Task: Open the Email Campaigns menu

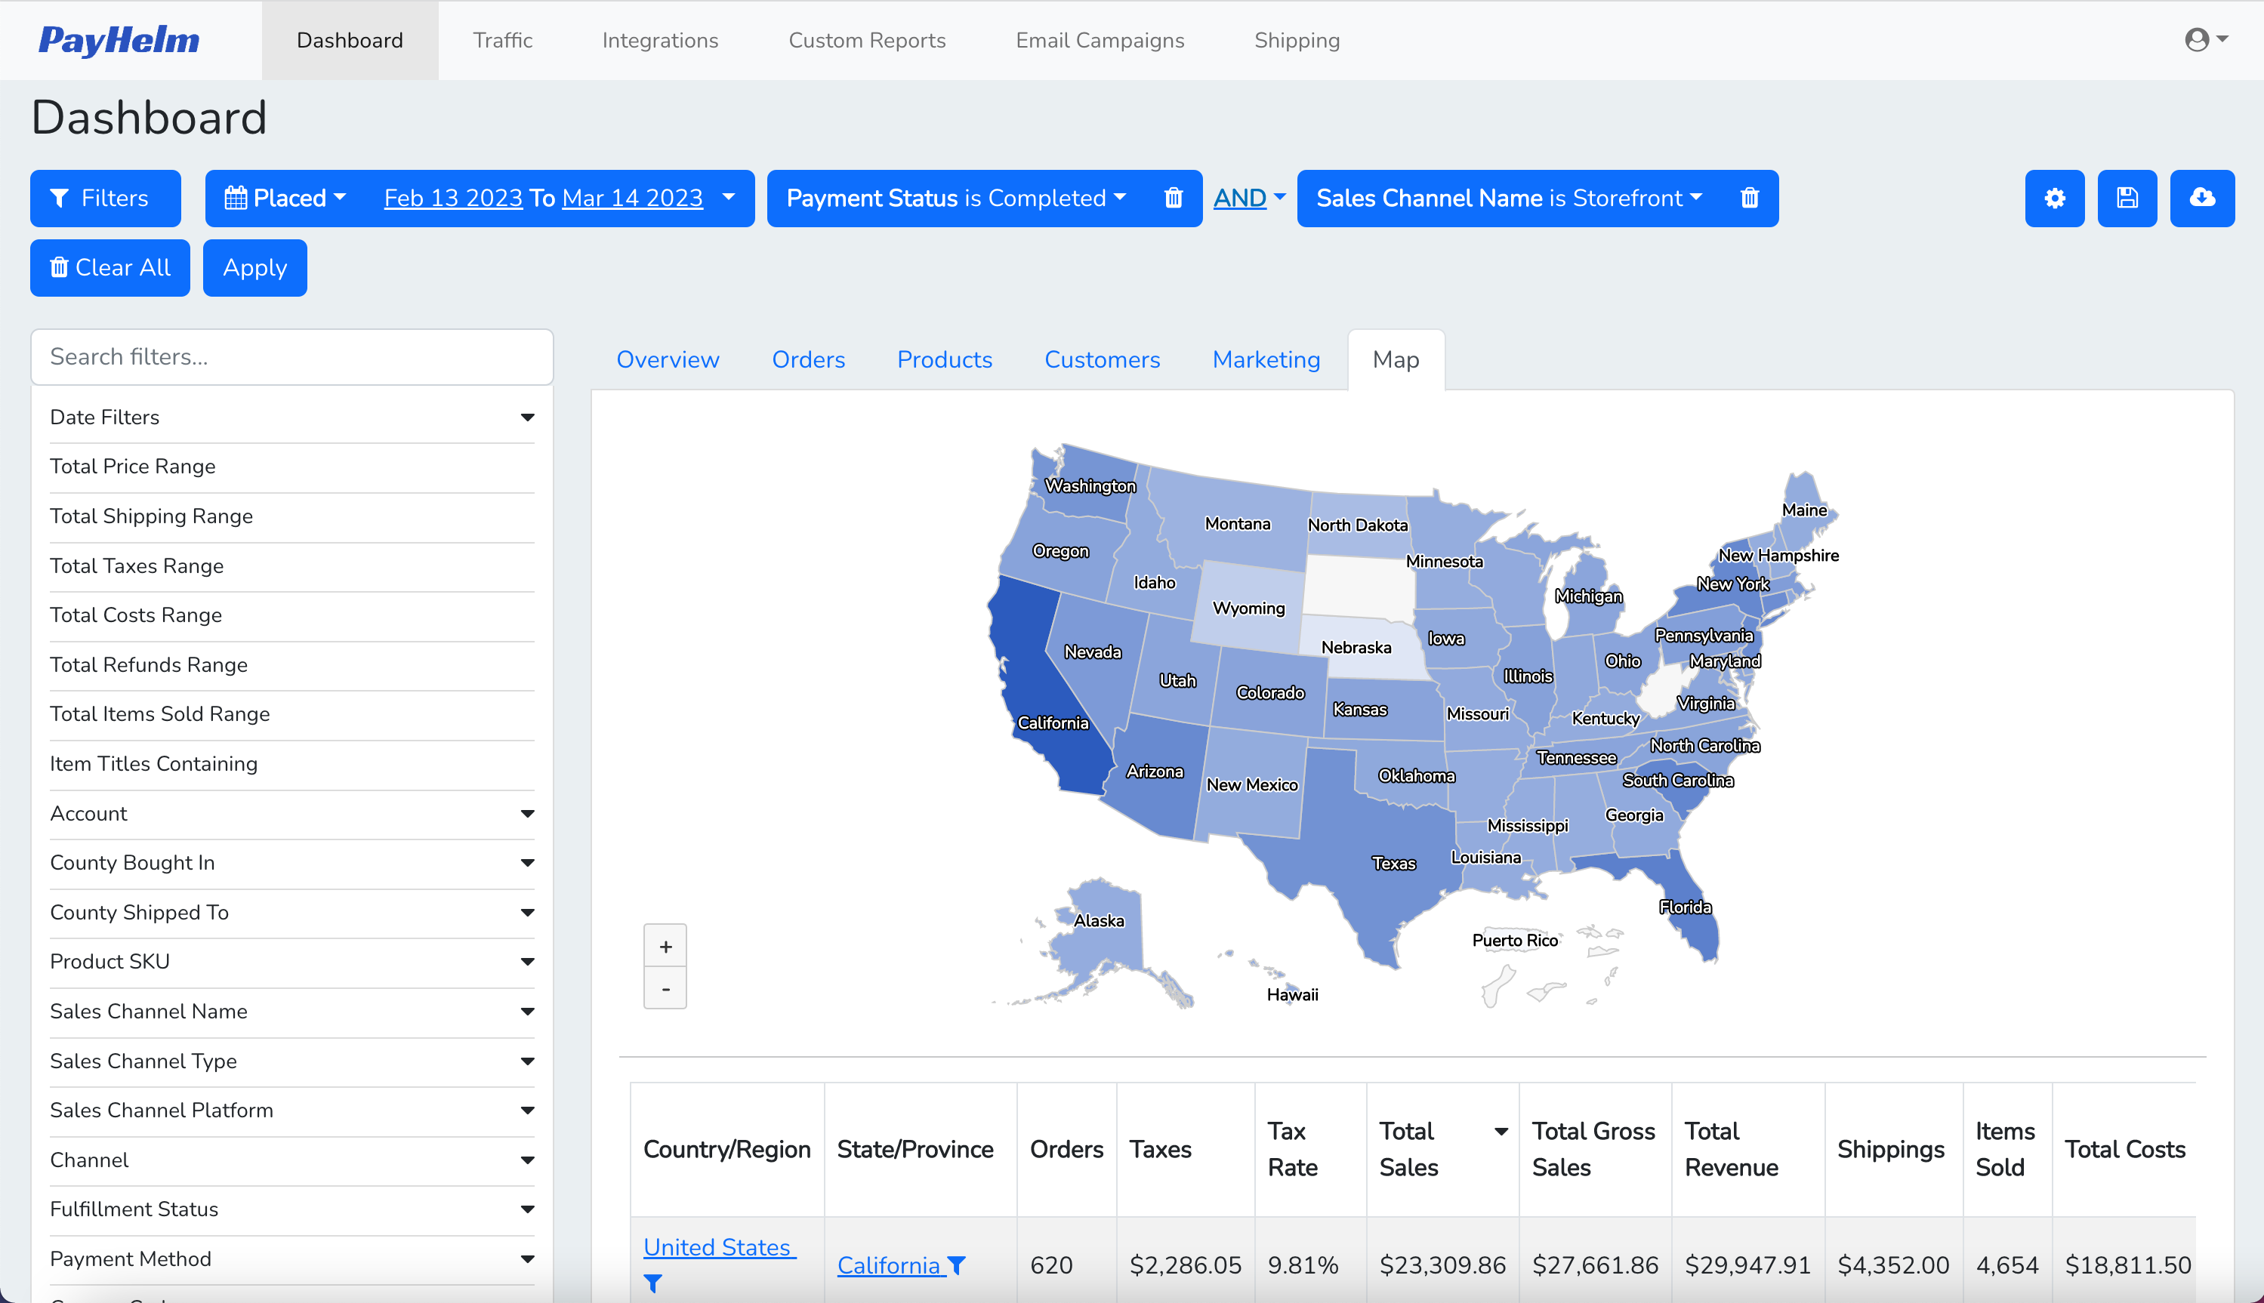Action: [1100, 39]
